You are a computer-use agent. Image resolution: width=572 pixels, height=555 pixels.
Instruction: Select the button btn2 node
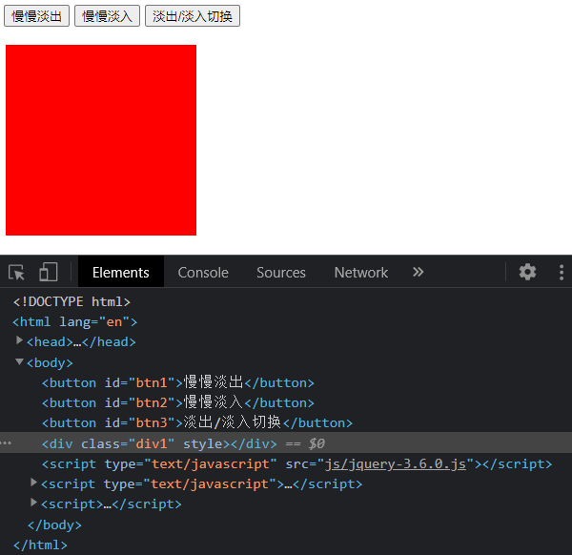[178, 402]
